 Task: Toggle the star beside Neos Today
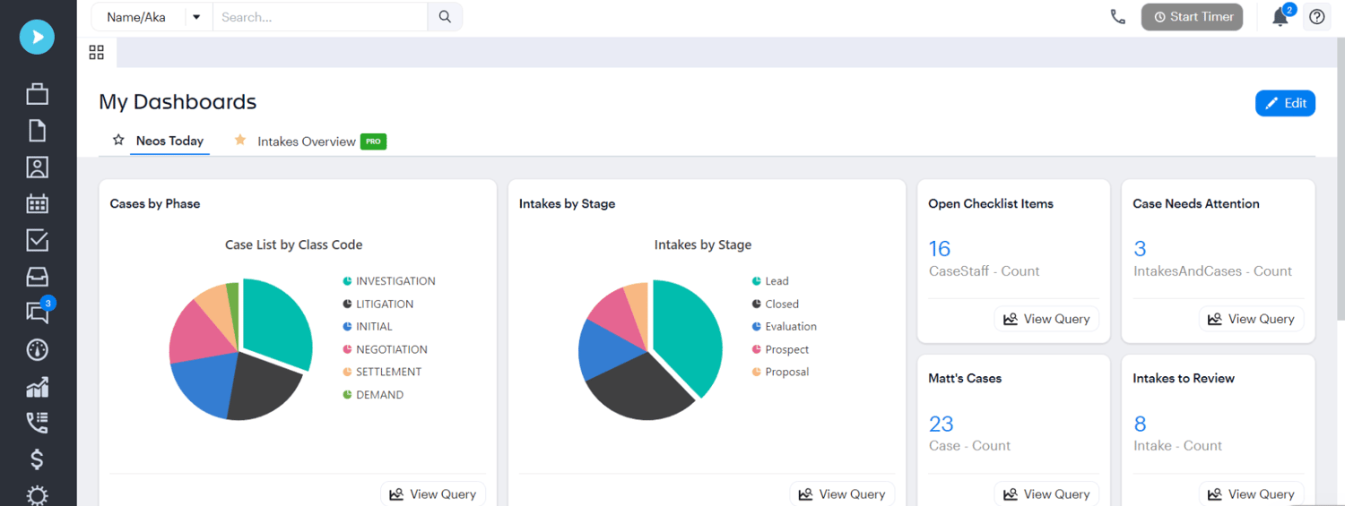(118, 141)
